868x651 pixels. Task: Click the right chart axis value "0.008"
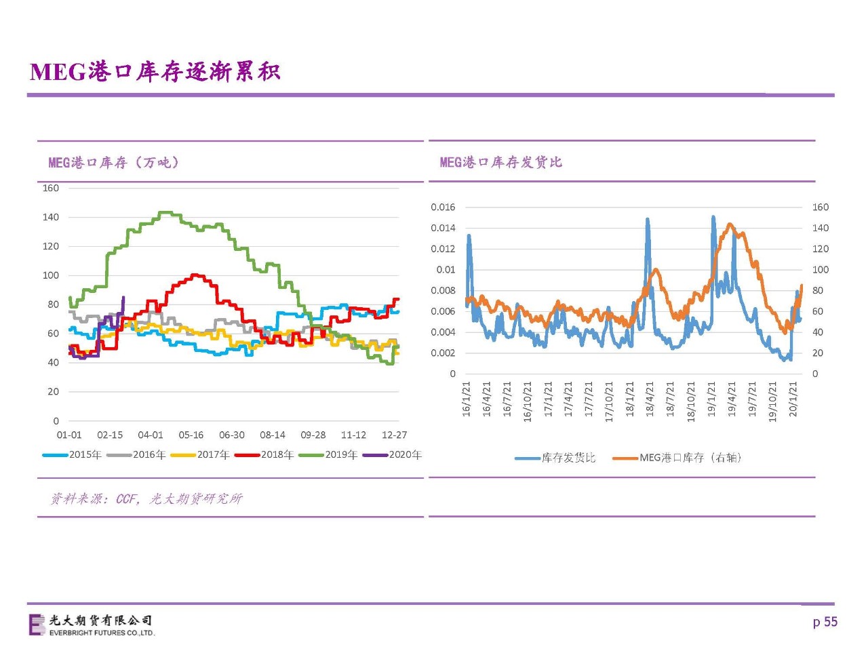click(443, 290)
